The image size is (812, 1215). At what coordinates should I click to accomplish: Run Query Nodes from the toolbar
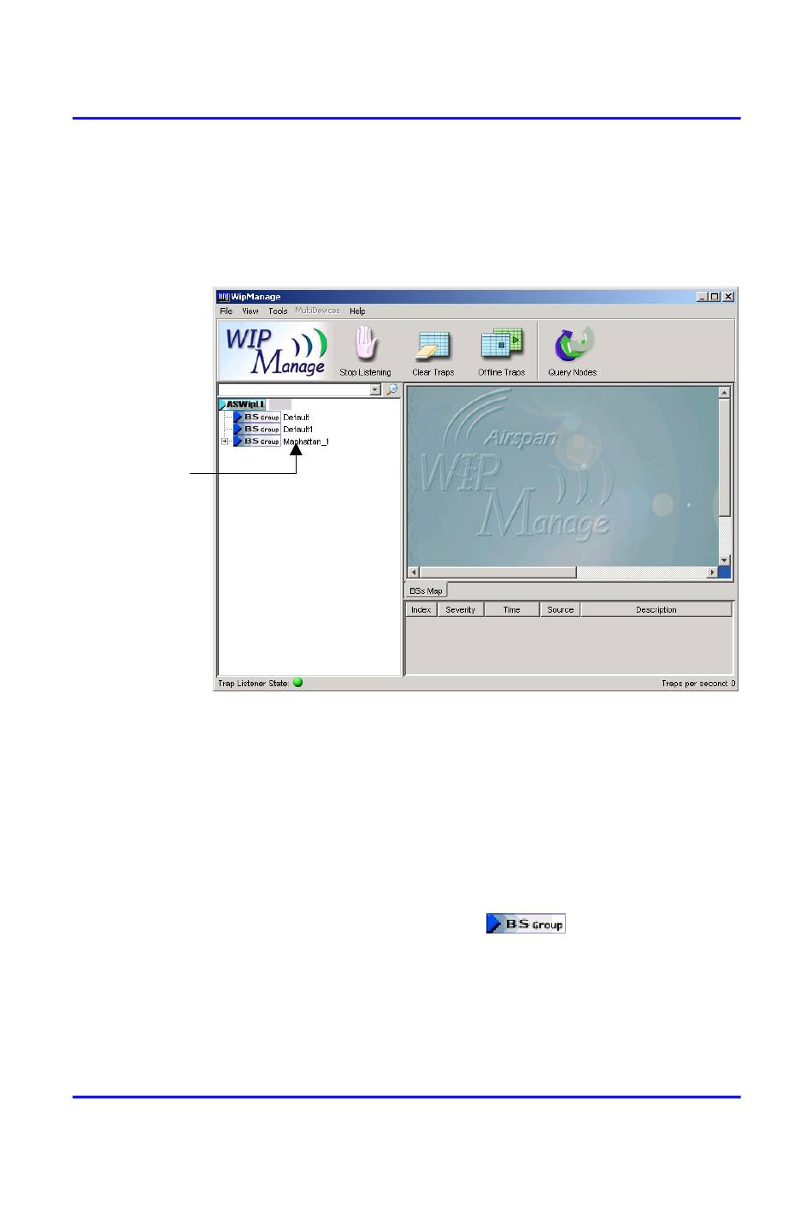coord(573,345)
